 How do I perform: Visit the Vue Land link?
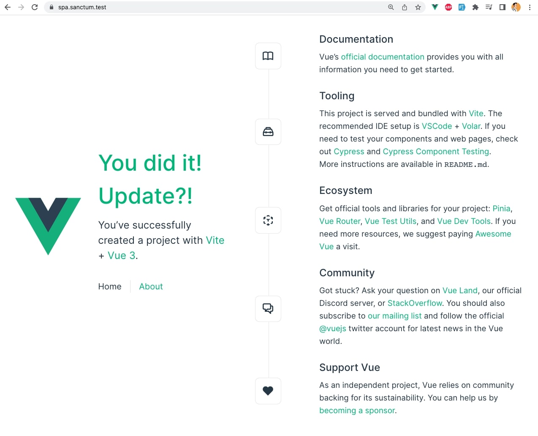460,291
